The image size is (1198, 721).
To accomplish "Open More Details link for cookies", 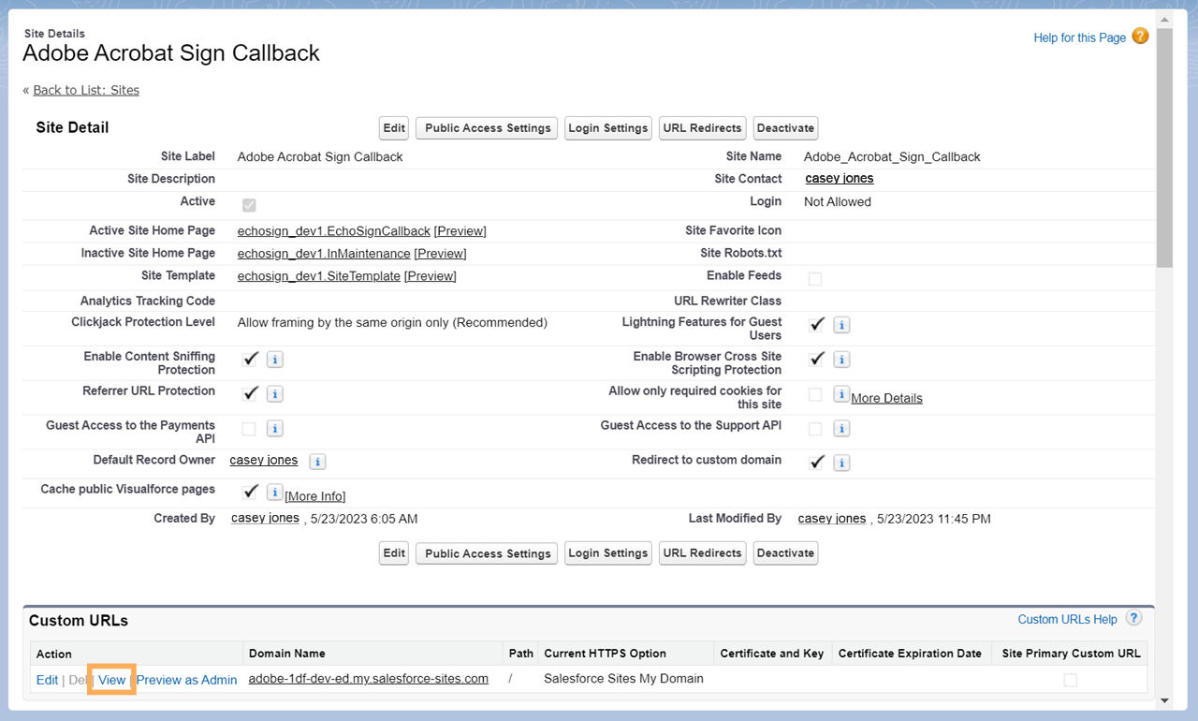I will pyautogui.click(x=886, y=398).
